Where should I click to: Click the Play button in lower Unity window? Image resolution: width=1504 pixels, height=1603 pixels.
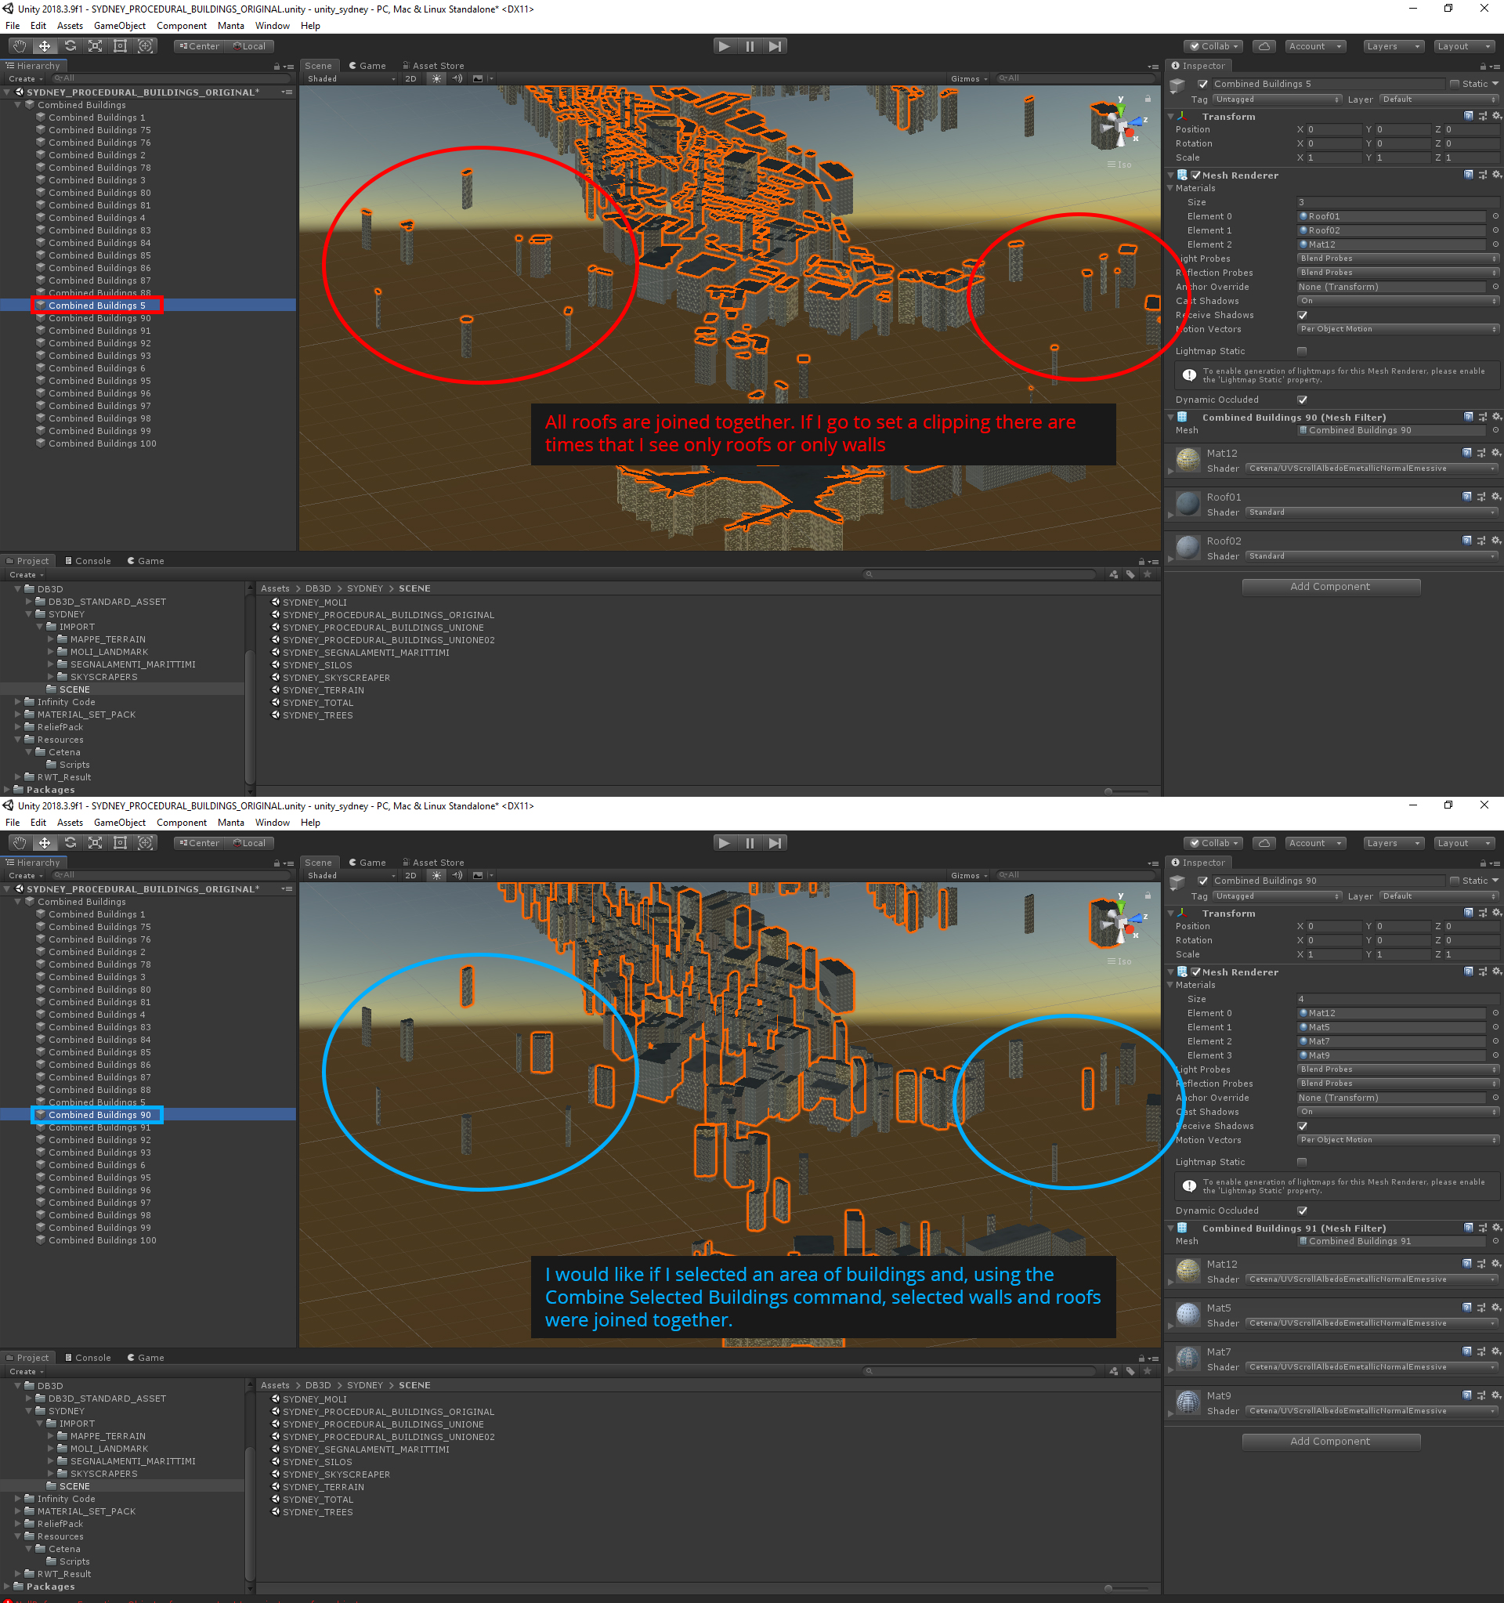(725, 842)
